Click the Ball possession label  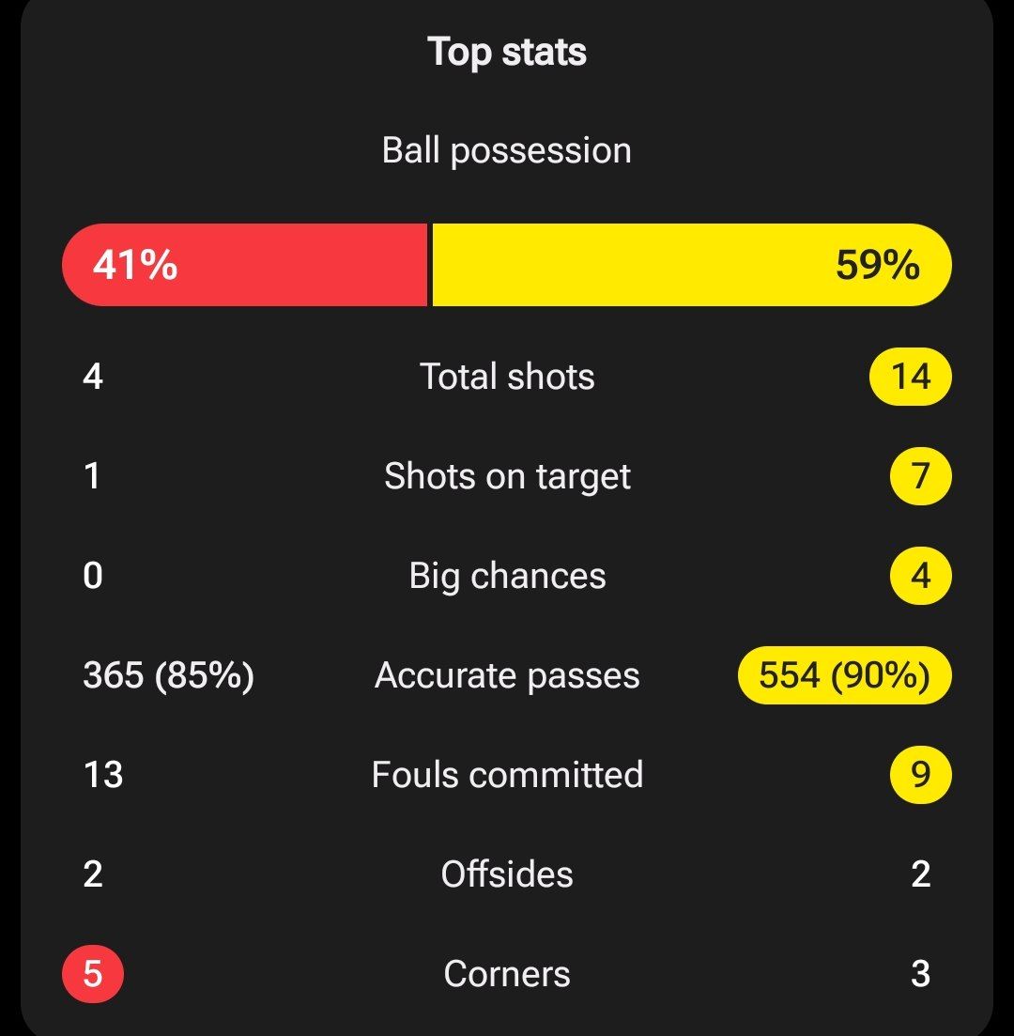[507, 150]
